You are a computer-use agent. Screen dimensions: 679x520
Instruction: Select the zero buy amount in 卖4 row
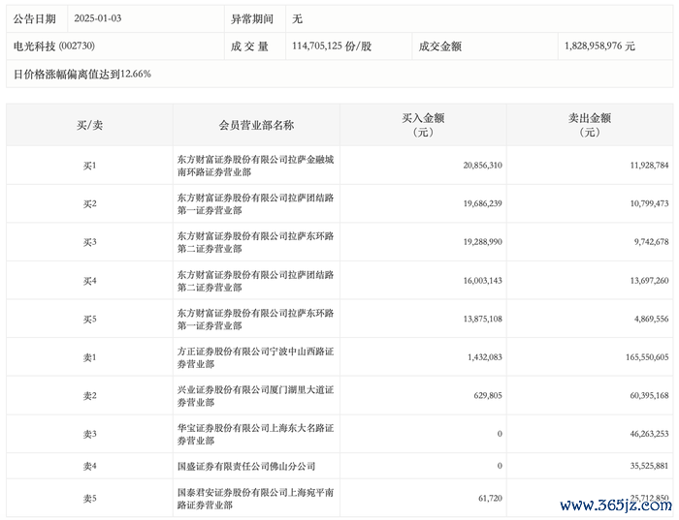pyautogui.click(x=500, y=466)
